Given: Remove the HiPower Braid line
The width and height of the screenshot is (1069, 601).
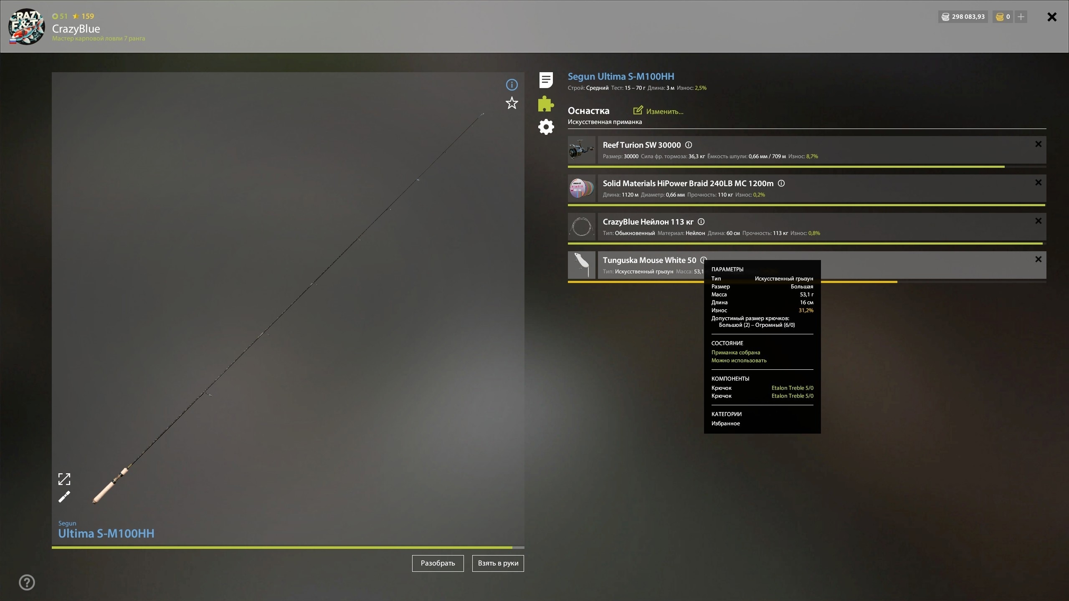Looking at the screenshot, I should 1038,182.
